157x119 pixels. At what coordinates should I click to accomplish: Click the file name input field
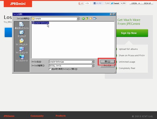70,62
